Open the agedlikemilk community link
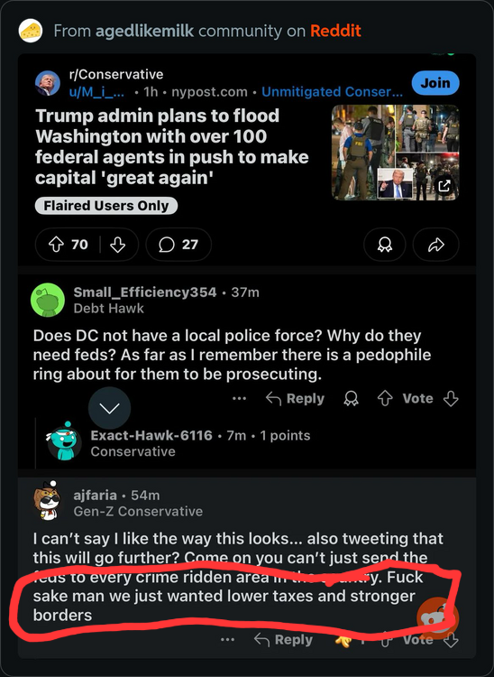Viewport: 494px width, 677px height. coord(144,31)
